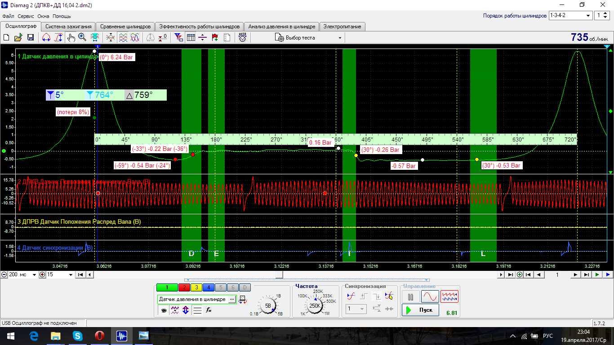Click the line style icon
This screenshot has height=345, width=614.
click(x=197, y=310)
